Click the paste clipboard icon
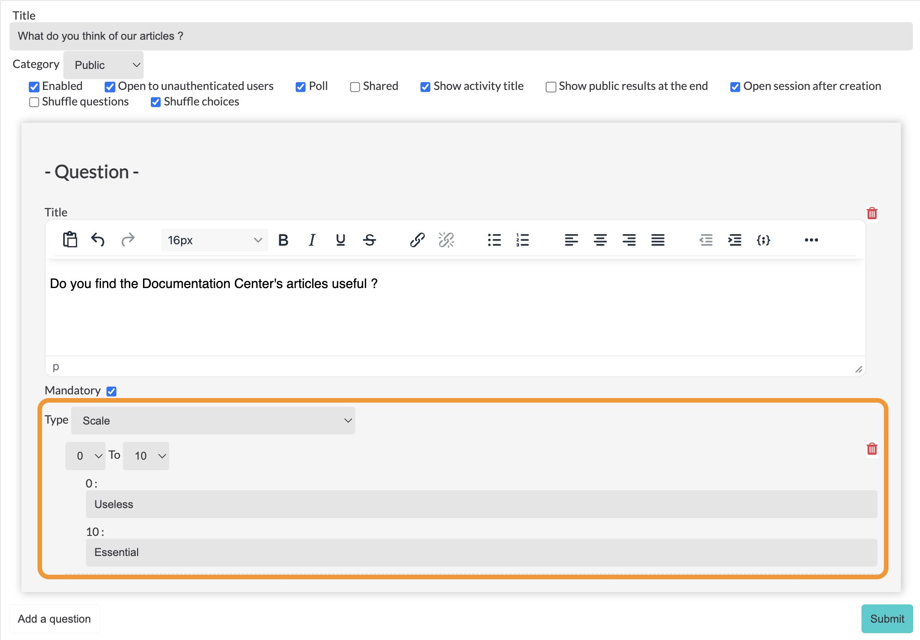This screenshot has height=640, width=920. tap(70, 240)
